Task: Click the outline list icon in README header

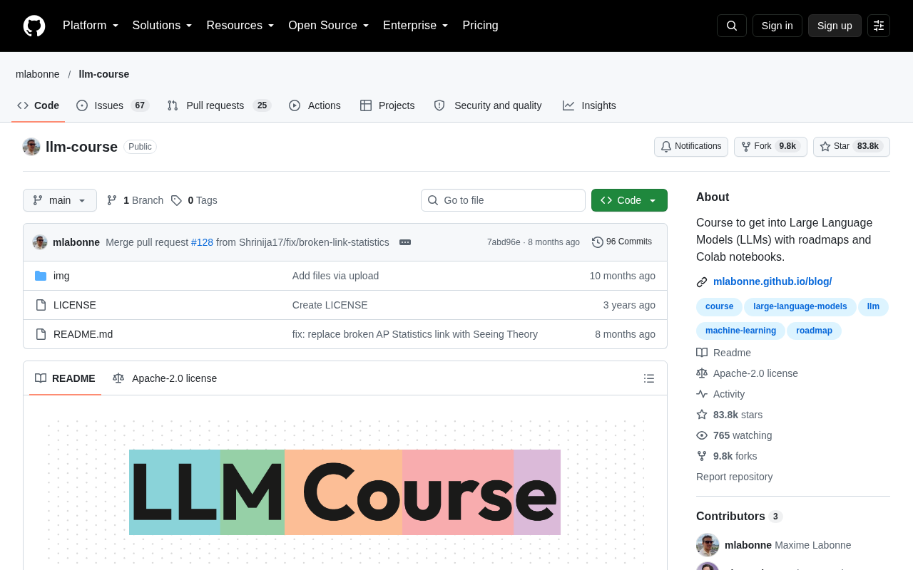Action: [x=649, y=378]
